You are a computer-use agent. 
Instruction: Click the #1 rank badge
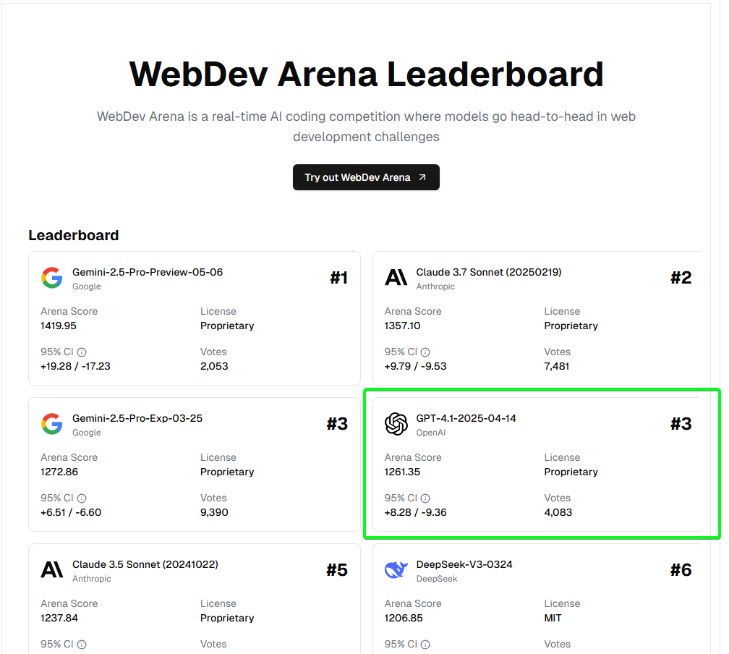[x=339, y=278]
